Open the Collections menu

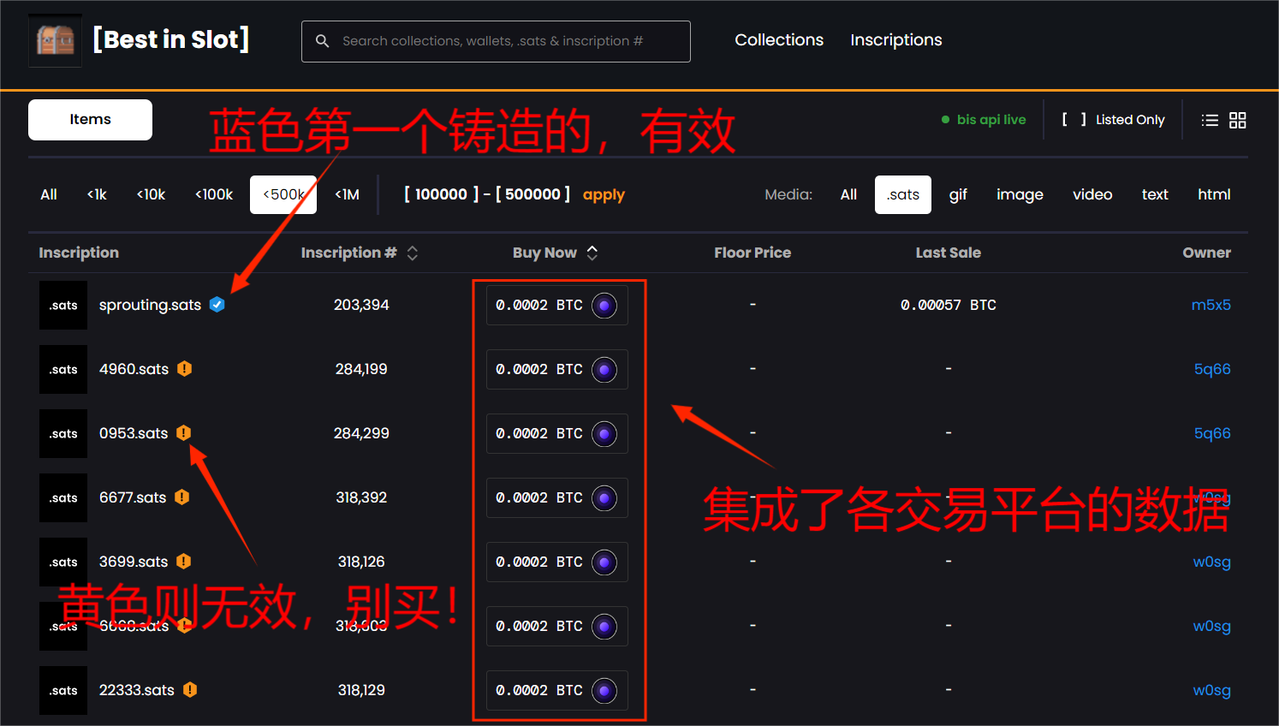(779, 40)
